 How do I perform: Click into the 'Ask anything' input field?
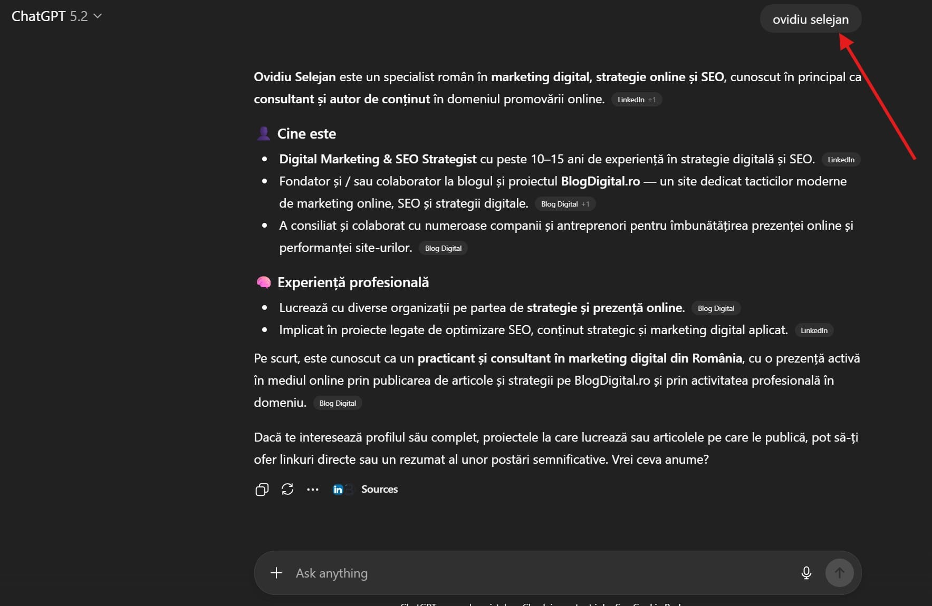click(475, 573)
